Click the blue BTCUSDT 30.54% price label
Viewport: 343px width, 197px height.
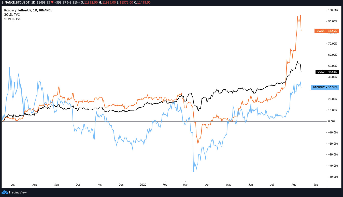pyautogui.click(x=325, y=87)
